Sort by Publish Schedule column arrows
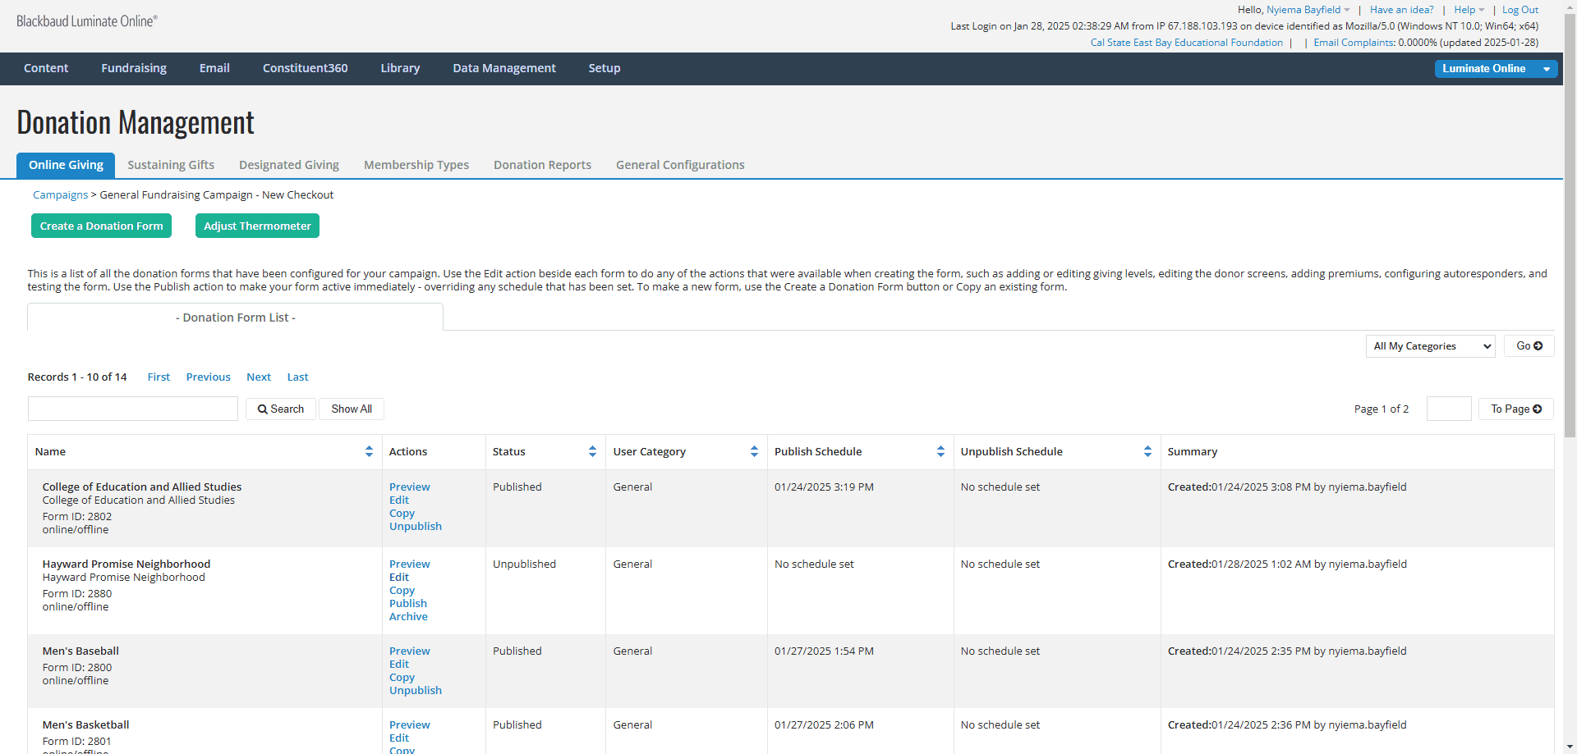Viewport: 1577px width, 754px height. [940, 451]
